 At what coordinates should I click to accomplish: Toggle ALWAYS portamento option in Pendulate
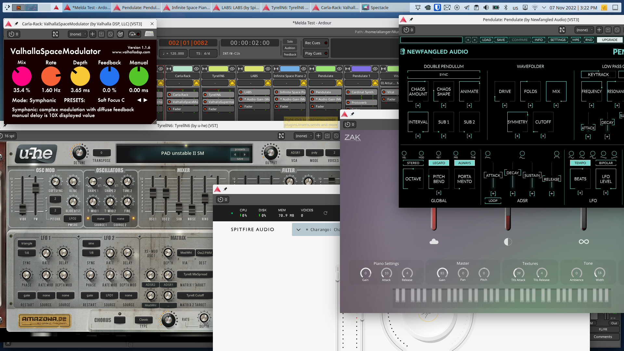(x=464, y=163)
